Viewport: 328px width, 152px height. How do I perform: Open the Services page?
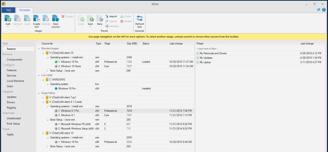pos(11,76)
